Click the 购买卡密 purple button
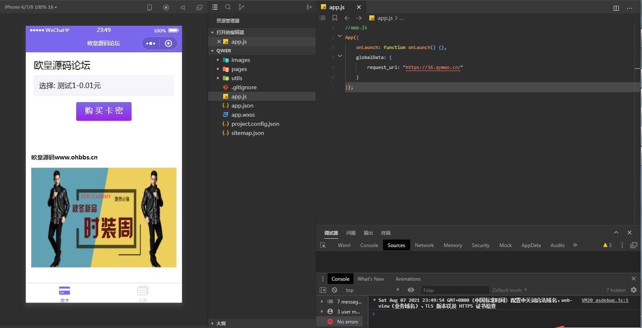Screen dimensions: 642x328 (104, 111)
